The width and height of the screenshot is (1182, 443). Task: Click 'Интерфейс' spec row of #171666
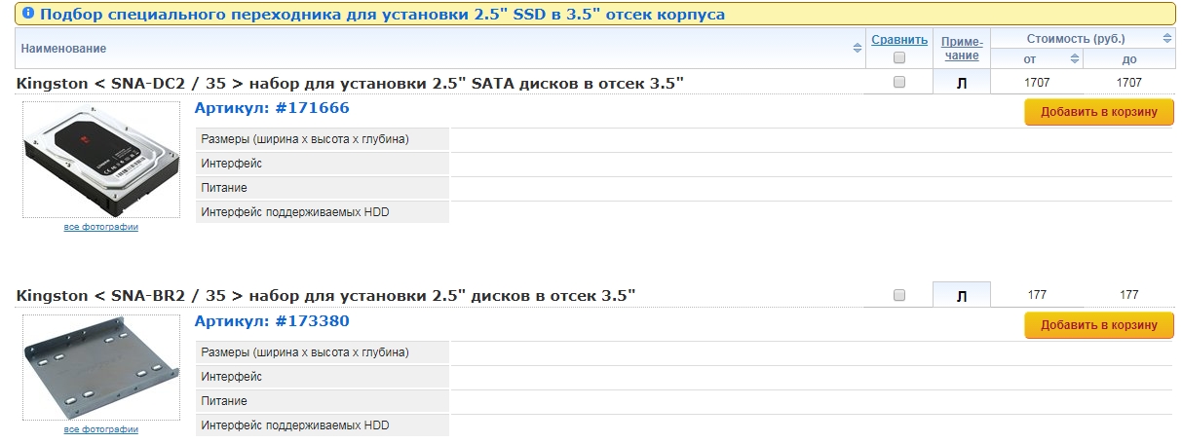(684, 164)
